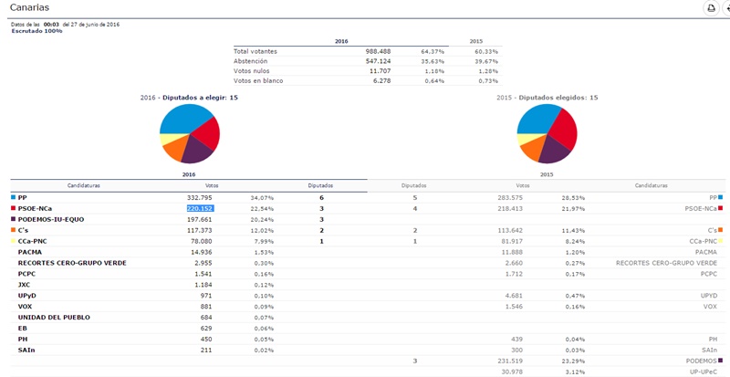The image size is (730, 377).
Task: Click the PACMA candidacy row label
Action: pyautogui.click(x=30, y=252)
